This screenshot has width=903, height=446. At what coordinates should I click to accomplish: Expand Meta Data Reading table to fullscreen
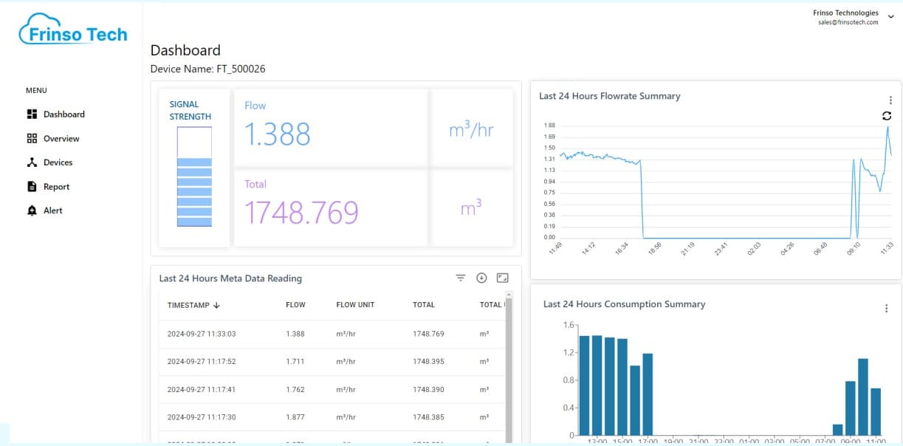click(x=503, y=278)
